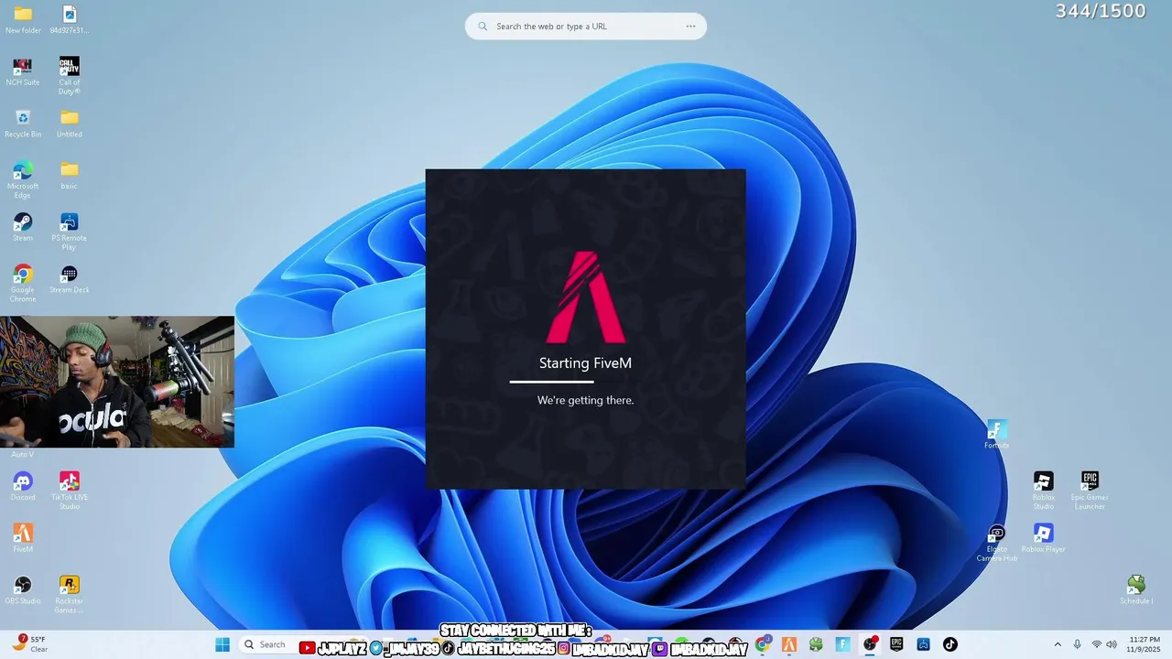Open Roblox Studio desktop shortcut

[x=1043, y=491]
